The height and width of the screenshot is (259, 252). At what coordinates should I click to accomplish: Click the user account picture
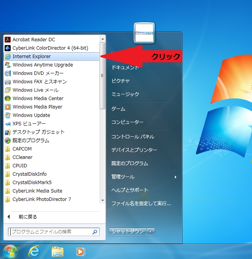[144, 33]
